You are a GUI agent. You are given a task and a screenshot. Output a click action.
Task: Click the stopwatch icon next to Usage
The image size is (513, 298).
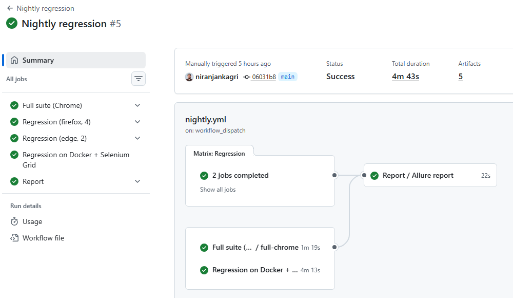(x=14, y=221)
